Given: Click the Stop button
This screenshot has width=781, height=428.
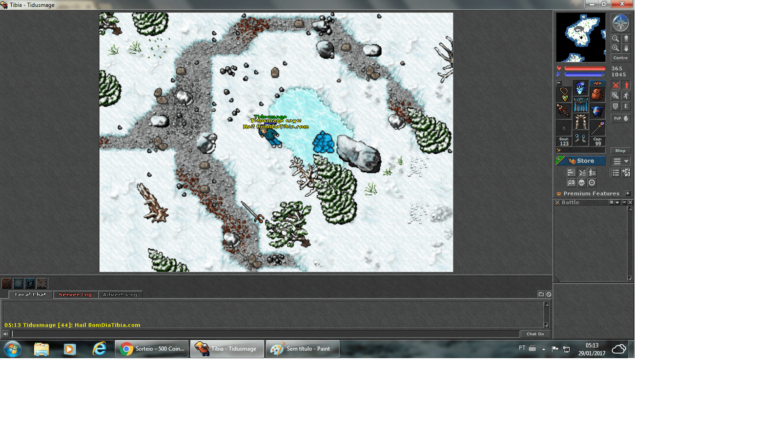Looking at the screenshot, I should pos(621,150).
